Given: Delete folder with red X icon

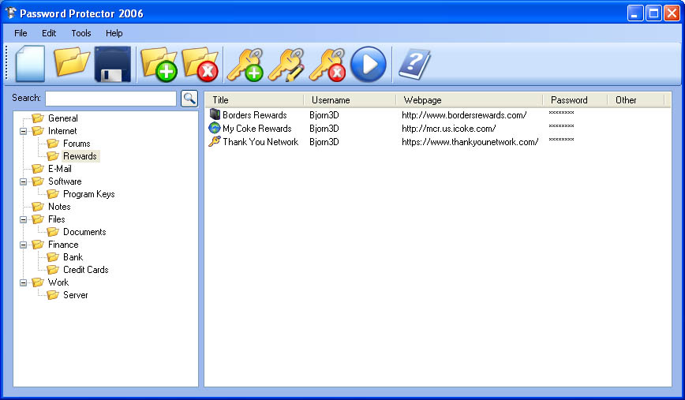Looking at the screenshot, I should click(200, 64).
